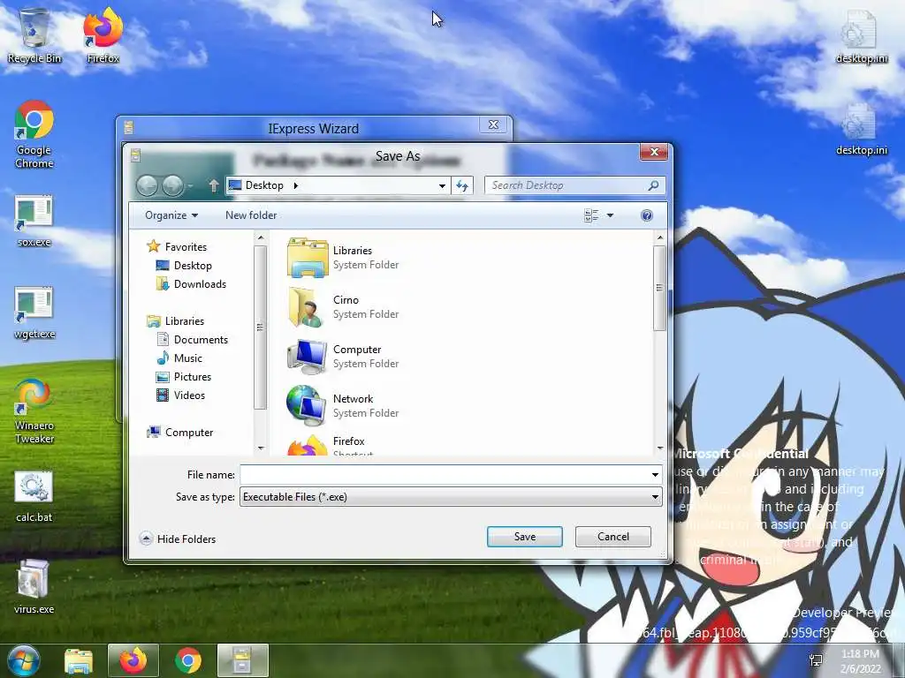The width and height of the screenshot is (905, 678).
Task: Switch to Firefox on the taskbar
Action: (133, 660)
